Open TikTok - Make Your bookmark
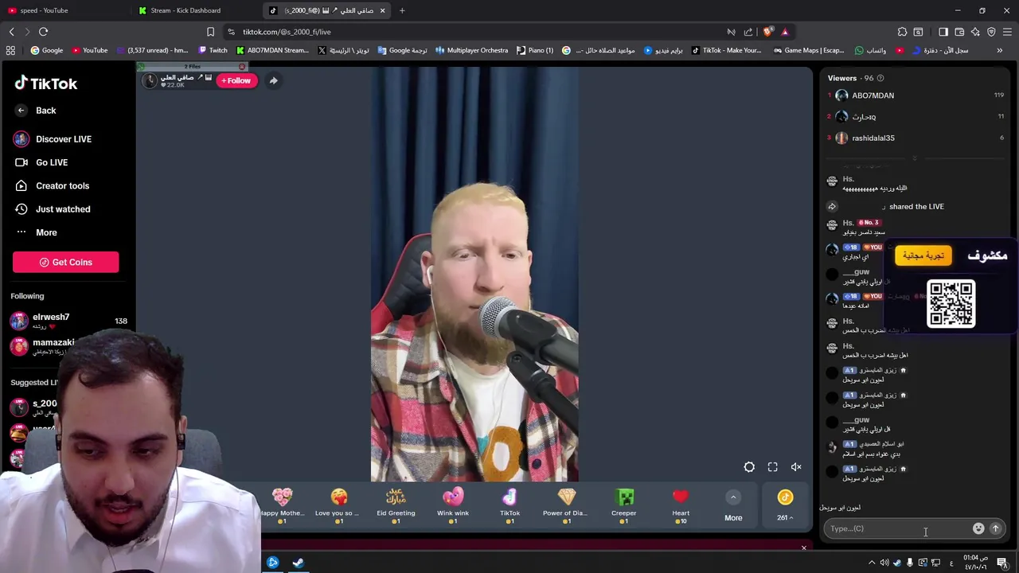This screenshot has height=573, width=1019. click(x=727, y=50)
